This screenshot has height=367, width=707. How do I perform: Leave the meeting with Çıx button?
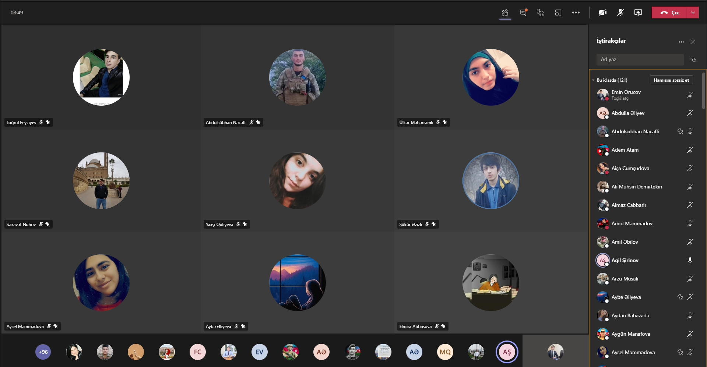[669, 13]
